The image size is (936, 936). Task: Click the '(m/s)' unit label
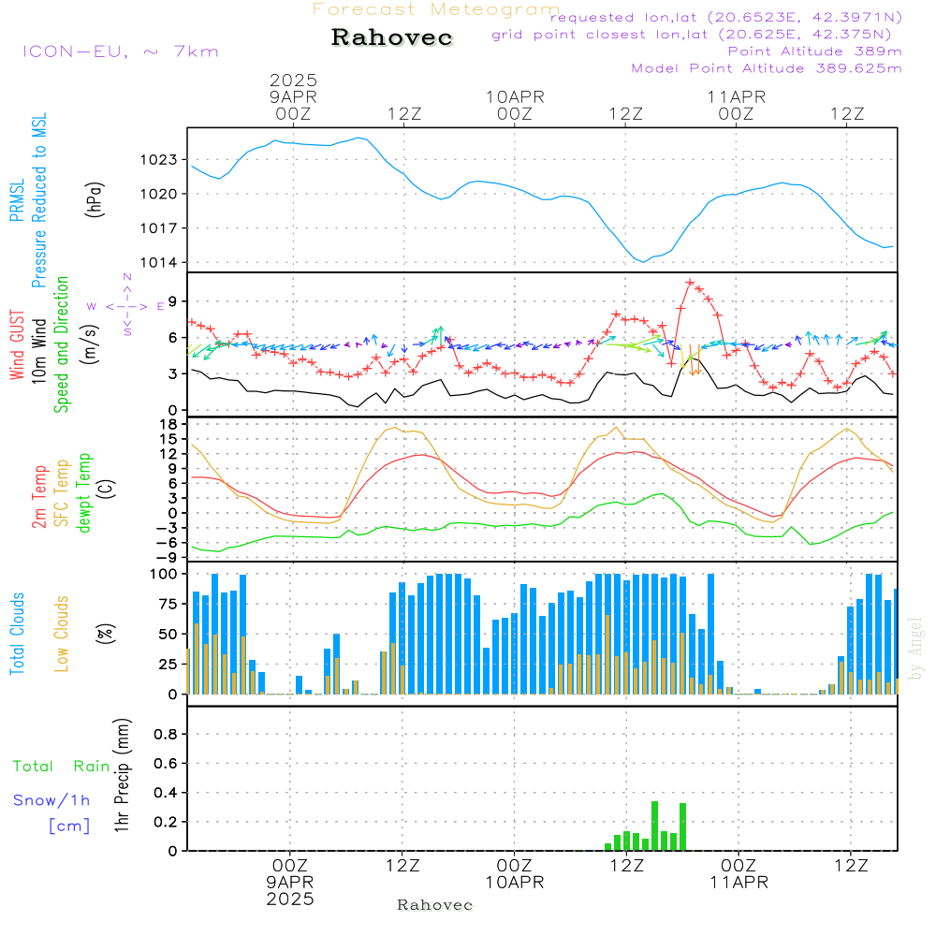point(90,344)
